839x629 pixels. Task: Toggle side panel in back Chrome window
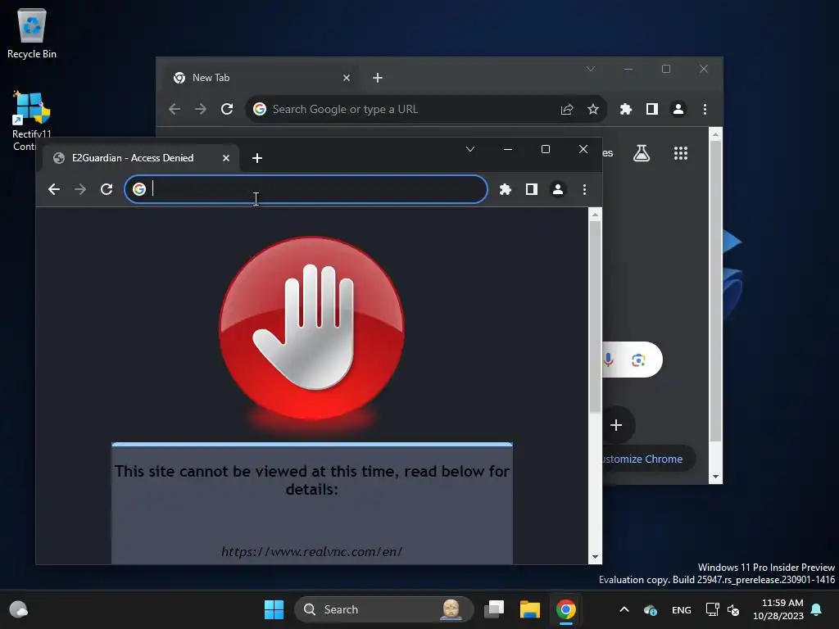coord(651,110)
